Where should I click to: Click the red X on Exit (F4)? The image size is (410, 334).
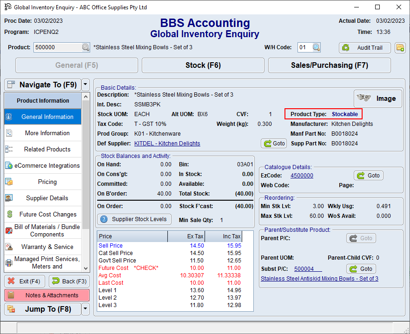click(x=12, y=282)
